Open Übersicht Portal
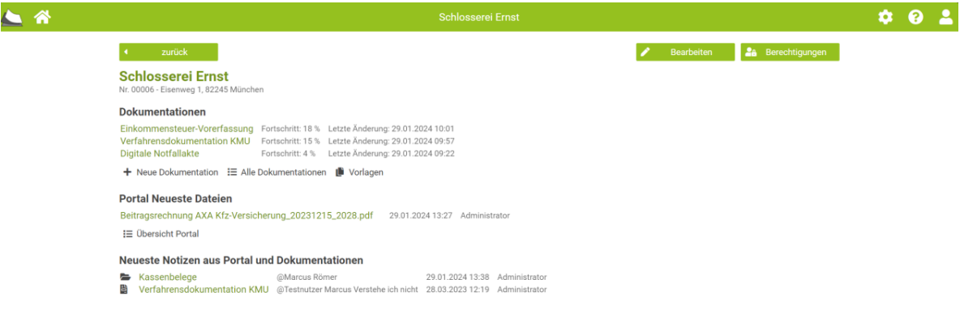Image resolution: width=960 pixels, height=322 pixels. tap(161, 233)
